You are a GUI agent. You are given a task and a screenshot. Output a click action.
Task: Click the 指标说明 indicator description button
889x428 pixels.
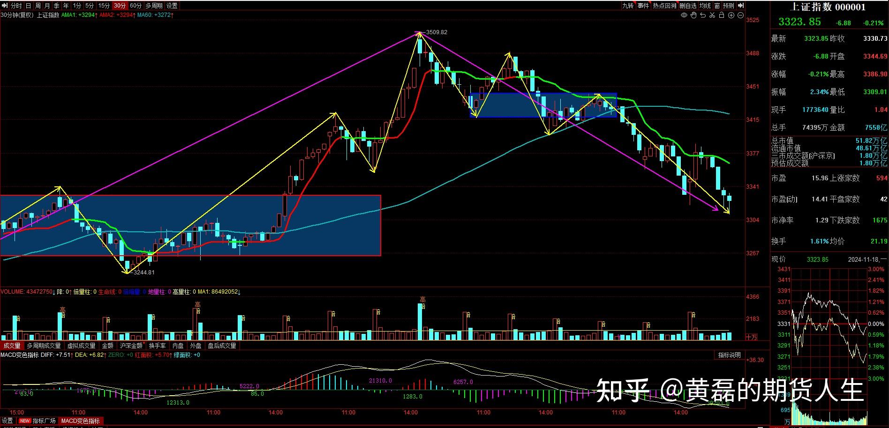pyautogui.click(x=730, y=355)
